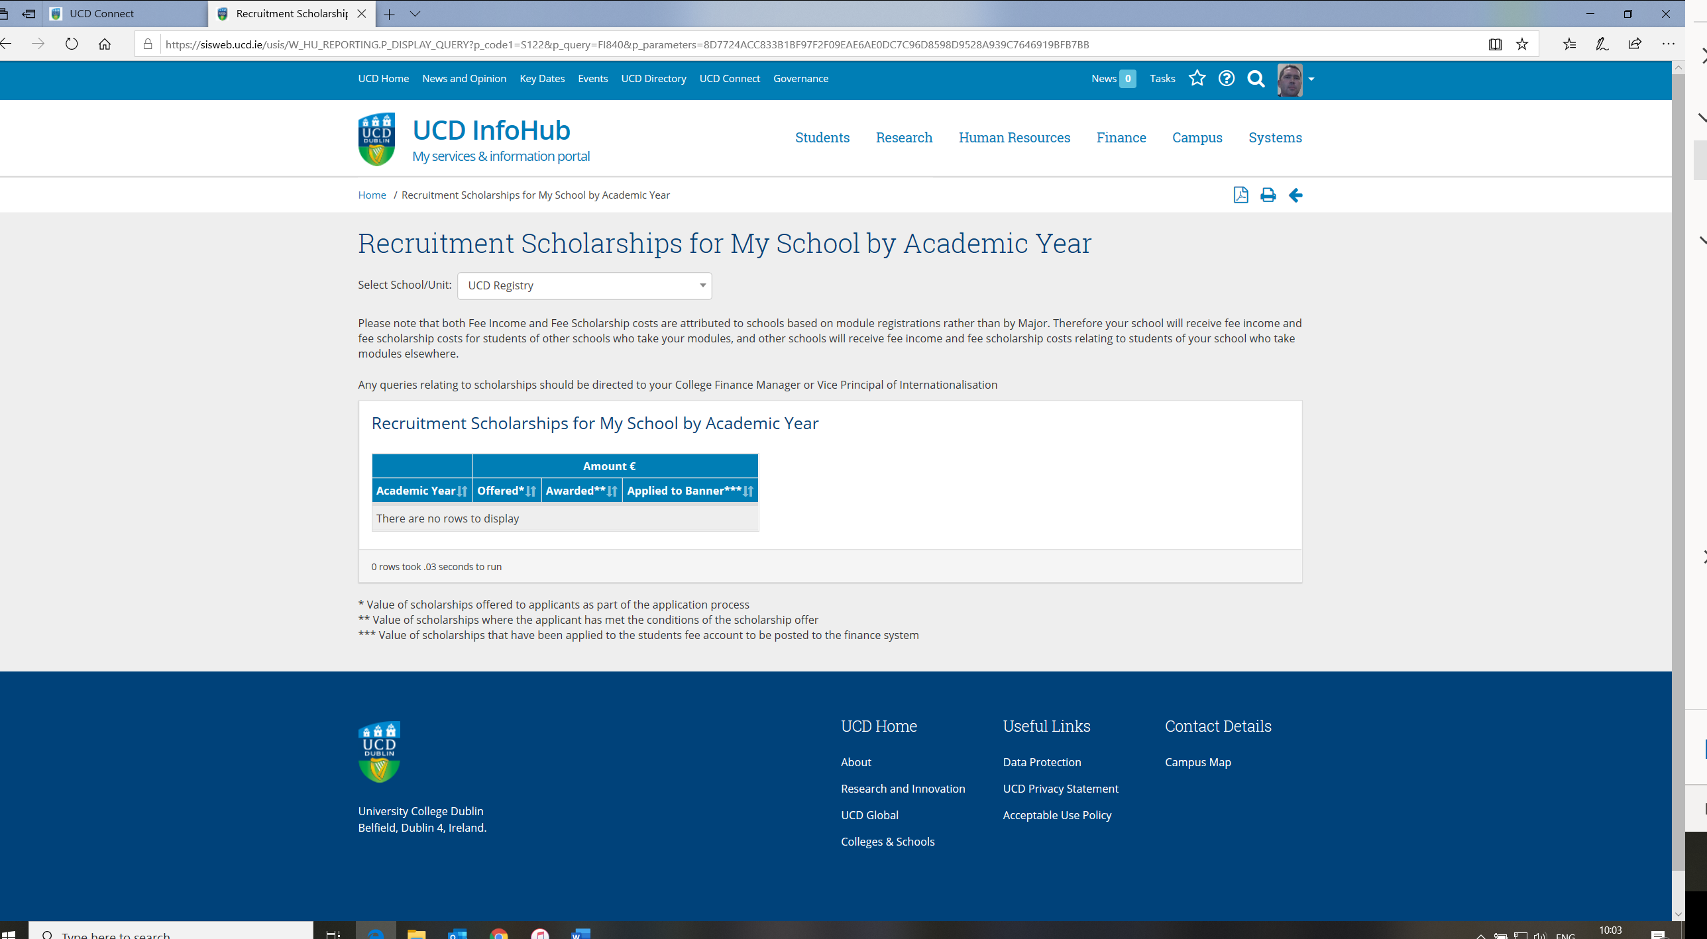Open a new browser tab
The width and height of the screenshot is (1707, 939).
coord(390,14)
